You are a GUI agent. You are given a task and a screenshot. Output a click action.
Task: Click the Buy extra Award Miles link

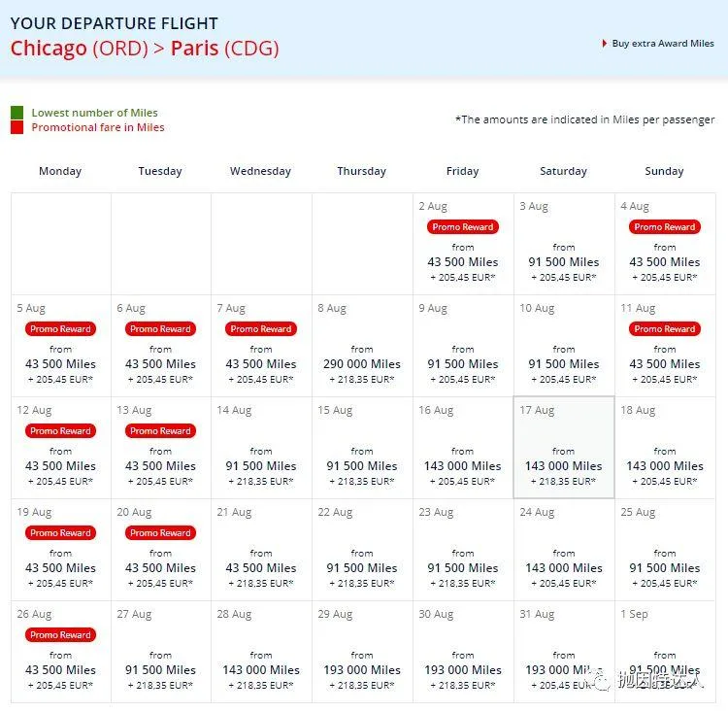(x=662, y=44)
